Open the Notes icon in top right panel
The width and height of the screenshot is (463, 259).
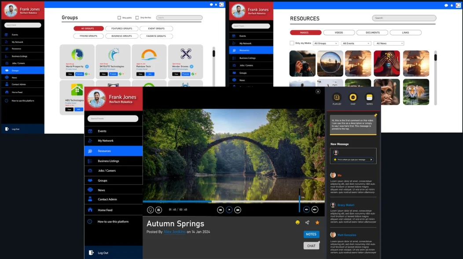[369, 97]
